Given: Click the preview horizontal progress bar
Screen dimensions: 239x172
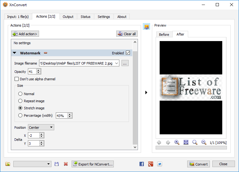Looking at the screenshot, I should [191, 148].
